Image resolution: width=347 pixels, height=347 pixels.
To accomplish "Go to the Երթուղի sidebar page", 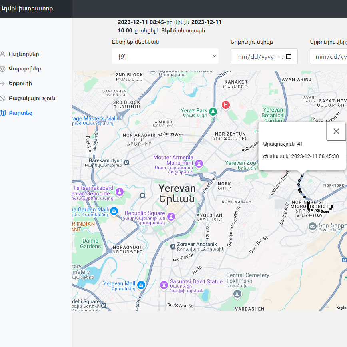I will (20, 84).
